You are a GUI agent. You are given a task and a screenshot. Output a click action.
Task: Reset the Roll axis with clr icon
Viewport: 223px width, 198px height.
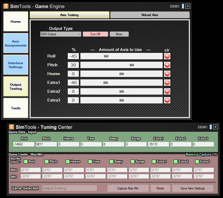point(167,56)
